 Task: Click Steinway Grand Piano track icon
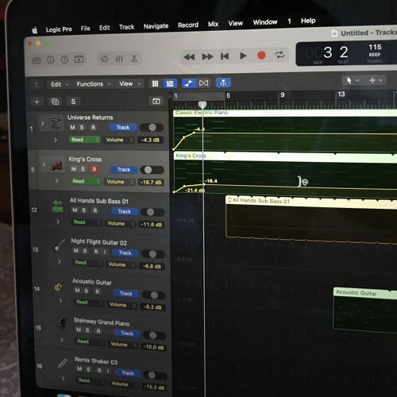[61, 324]
